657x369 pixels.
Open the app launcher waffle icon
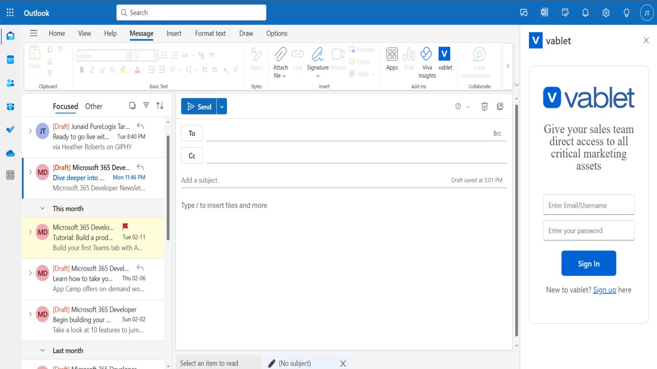pyautogui.click(x=10, y=12)
